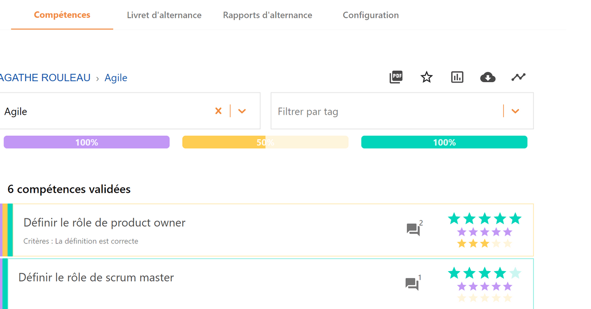
Task: Click the green star rating of scrum master
Action: [485, 273]
